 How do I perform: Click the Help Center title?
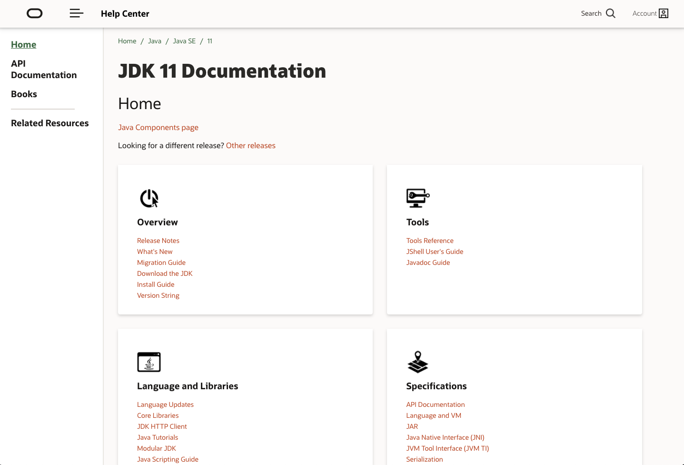point(125,14)
